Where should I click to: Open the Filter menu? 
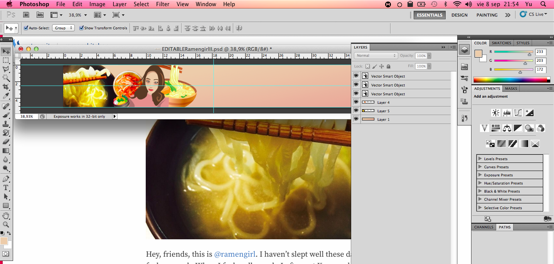point(162,4)
